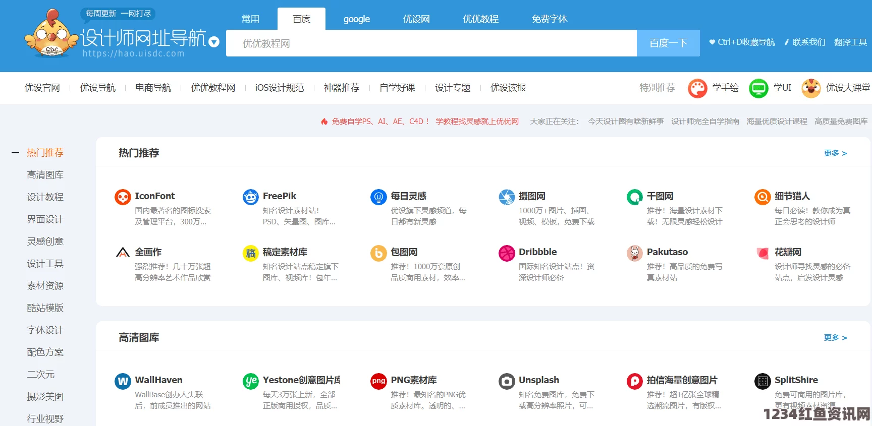Select 配色方案 in the left sidebar

click(45, 352)
